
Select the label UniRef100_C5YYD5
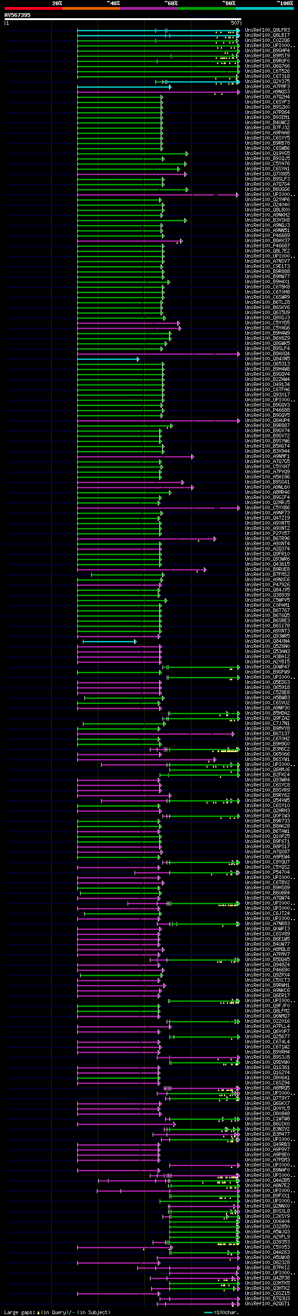[267, 323]
